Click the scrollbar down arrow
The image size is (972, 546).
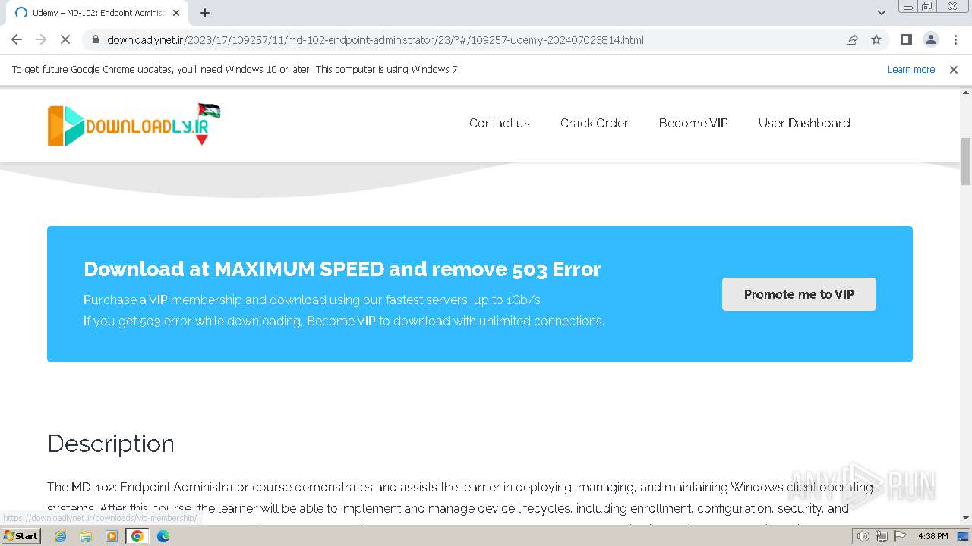[x=966, y=518]
